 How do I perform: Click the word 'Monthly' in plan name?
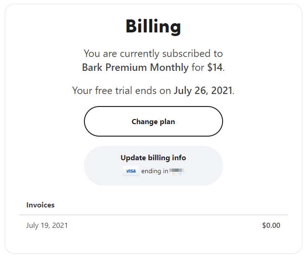tap(169, 68)
